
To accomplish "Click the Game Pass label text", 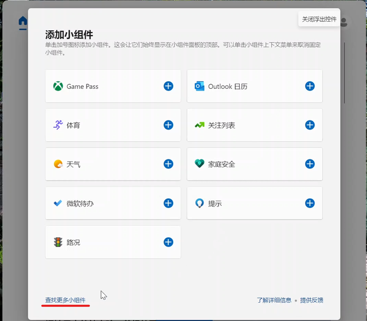I will (83, 87).
